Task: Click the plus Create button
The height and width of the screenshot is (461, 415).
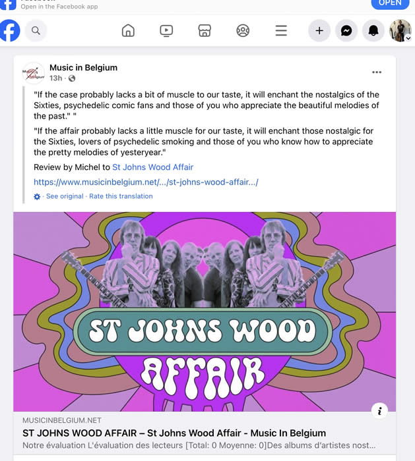Action: pos(319,30)
